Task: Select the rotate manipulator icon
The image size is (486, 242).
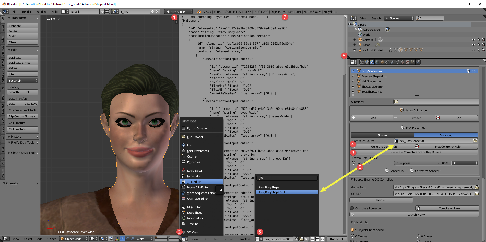Action: point(127,239)
